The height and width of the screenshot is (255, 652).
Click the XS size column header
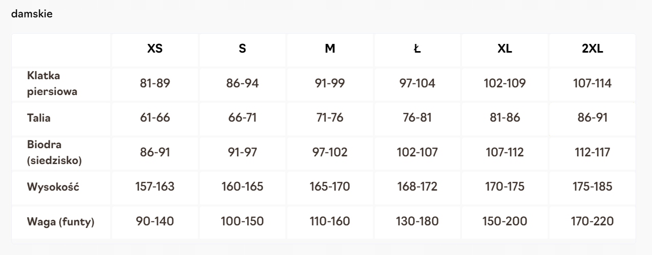click(x=155, y=50)
